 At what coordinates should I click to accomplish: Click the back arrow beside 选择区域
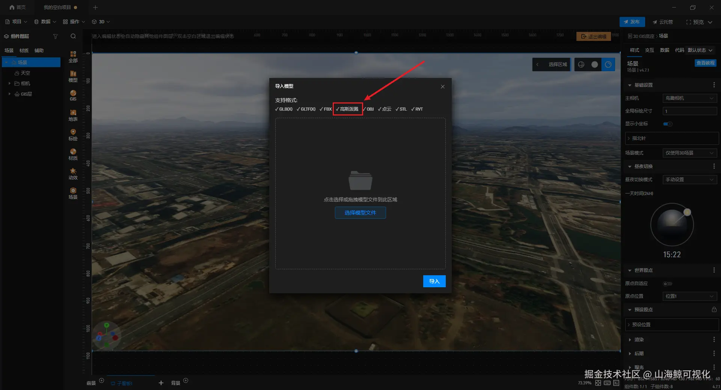tap(537, 64)
